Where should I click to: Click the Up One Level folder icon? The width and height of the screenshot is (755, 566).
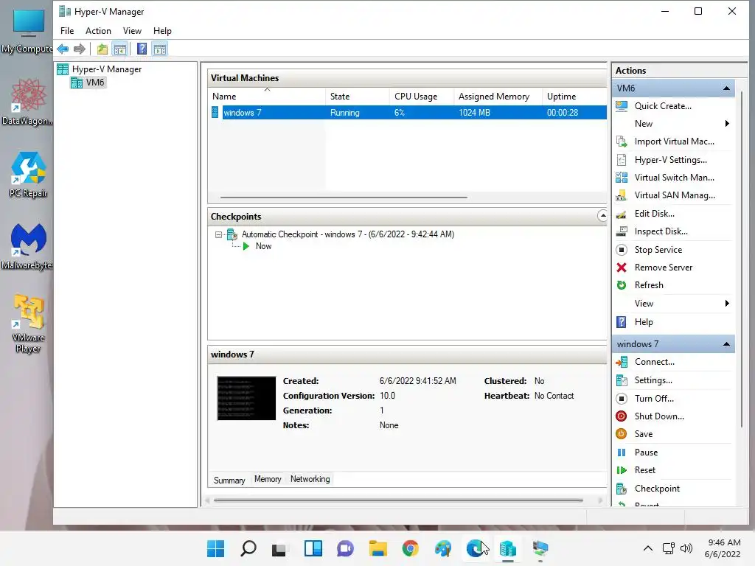point(102,49)
